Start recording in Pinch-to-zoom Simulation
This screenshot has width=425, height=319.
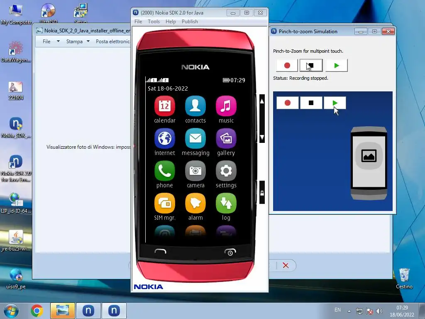point(287,65)
